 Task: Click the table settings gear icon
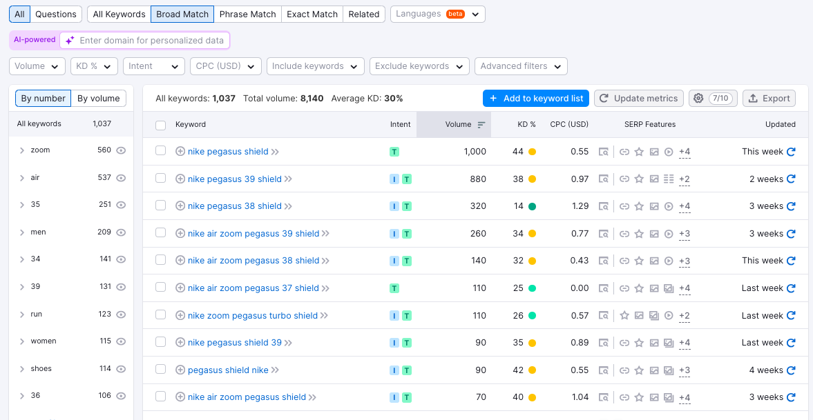pyautogui.click(x=698, y=99)
